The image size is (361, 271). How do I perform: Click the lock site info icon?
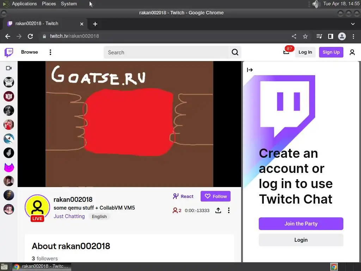pyautogui.click(x=44, y=36)
